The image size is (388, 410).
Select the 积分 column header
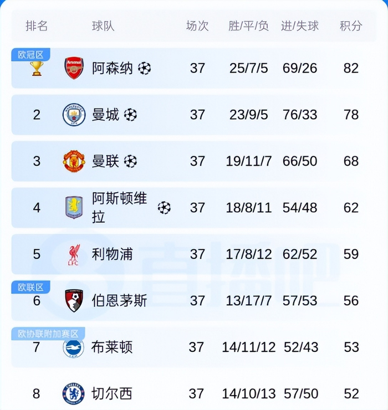(351, 26)
